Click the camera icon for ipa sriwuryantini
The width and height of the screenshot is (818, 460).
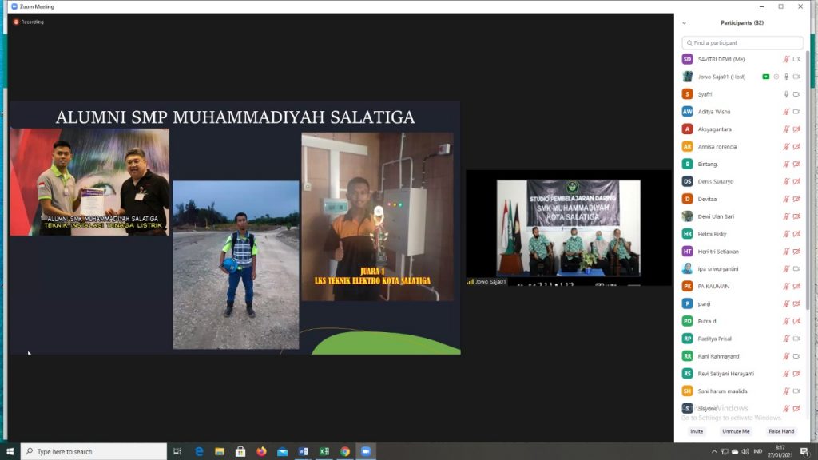coord(796,269)
